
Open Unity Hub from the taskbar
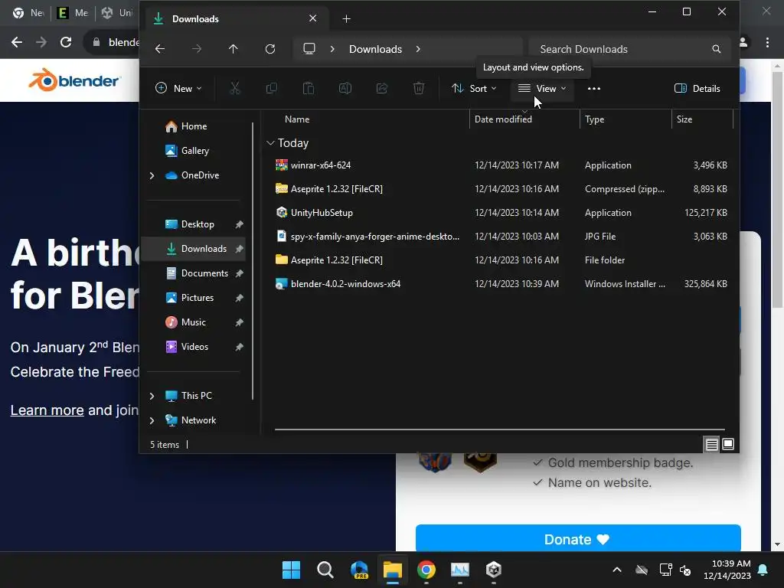(x=494, y=570)
